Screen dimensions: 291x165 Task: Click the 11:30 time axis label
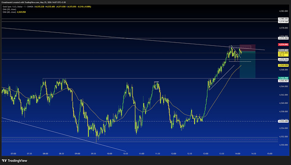point(158,154)
